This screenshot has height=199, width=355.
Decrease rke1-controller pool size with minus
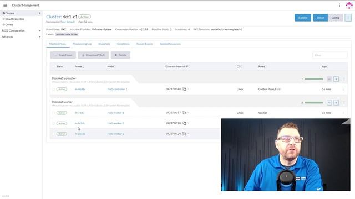tap(329, 79)
